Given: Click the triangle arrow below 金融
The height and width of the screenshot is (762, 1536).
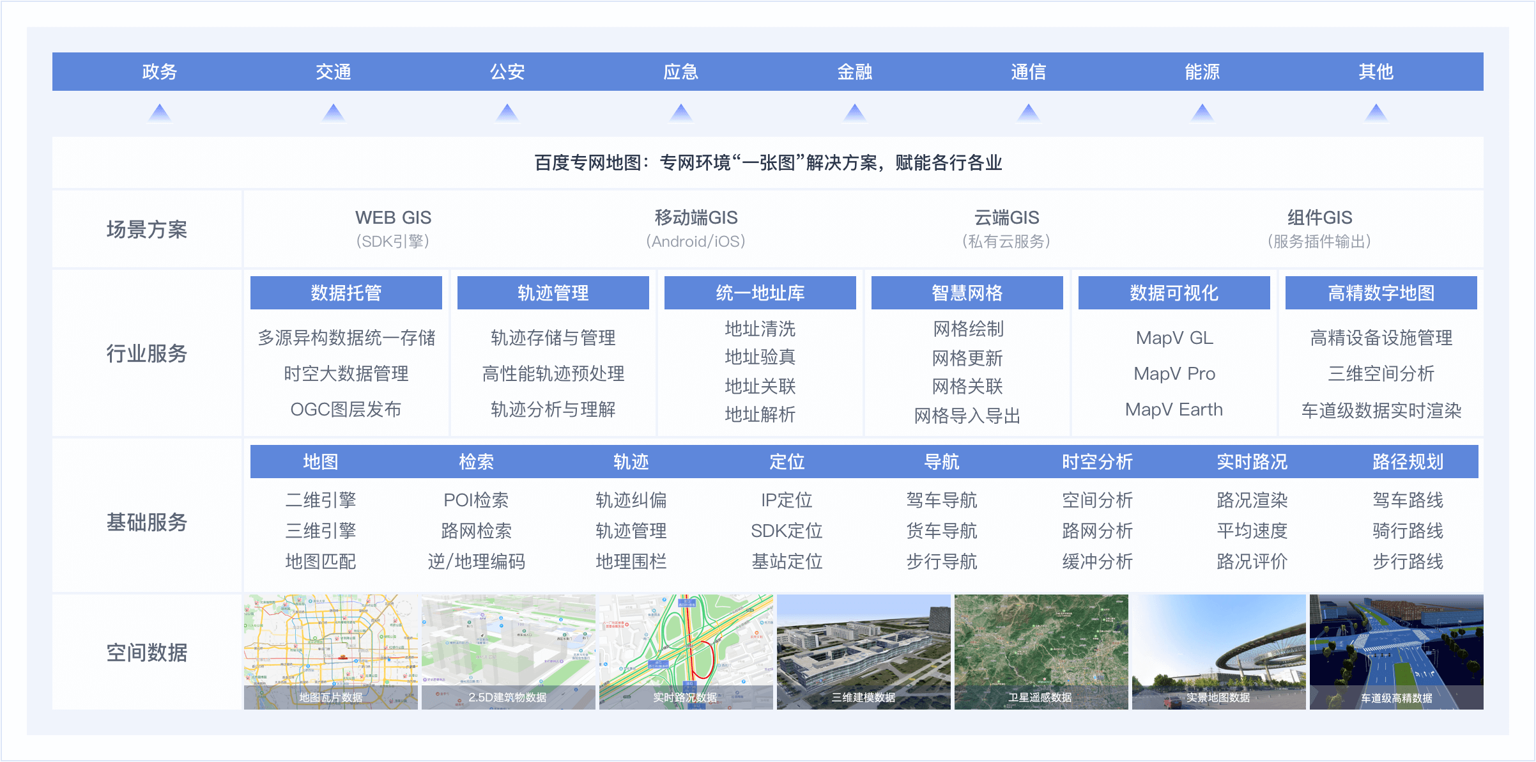Looking at the screenshot, I should pos(855,113).
